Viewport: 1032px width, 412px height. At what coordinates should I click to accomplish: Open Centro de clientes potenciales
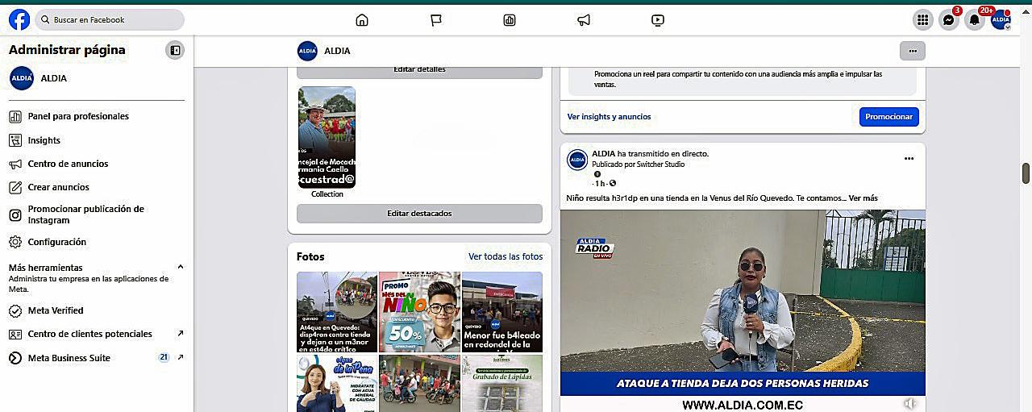97,334
